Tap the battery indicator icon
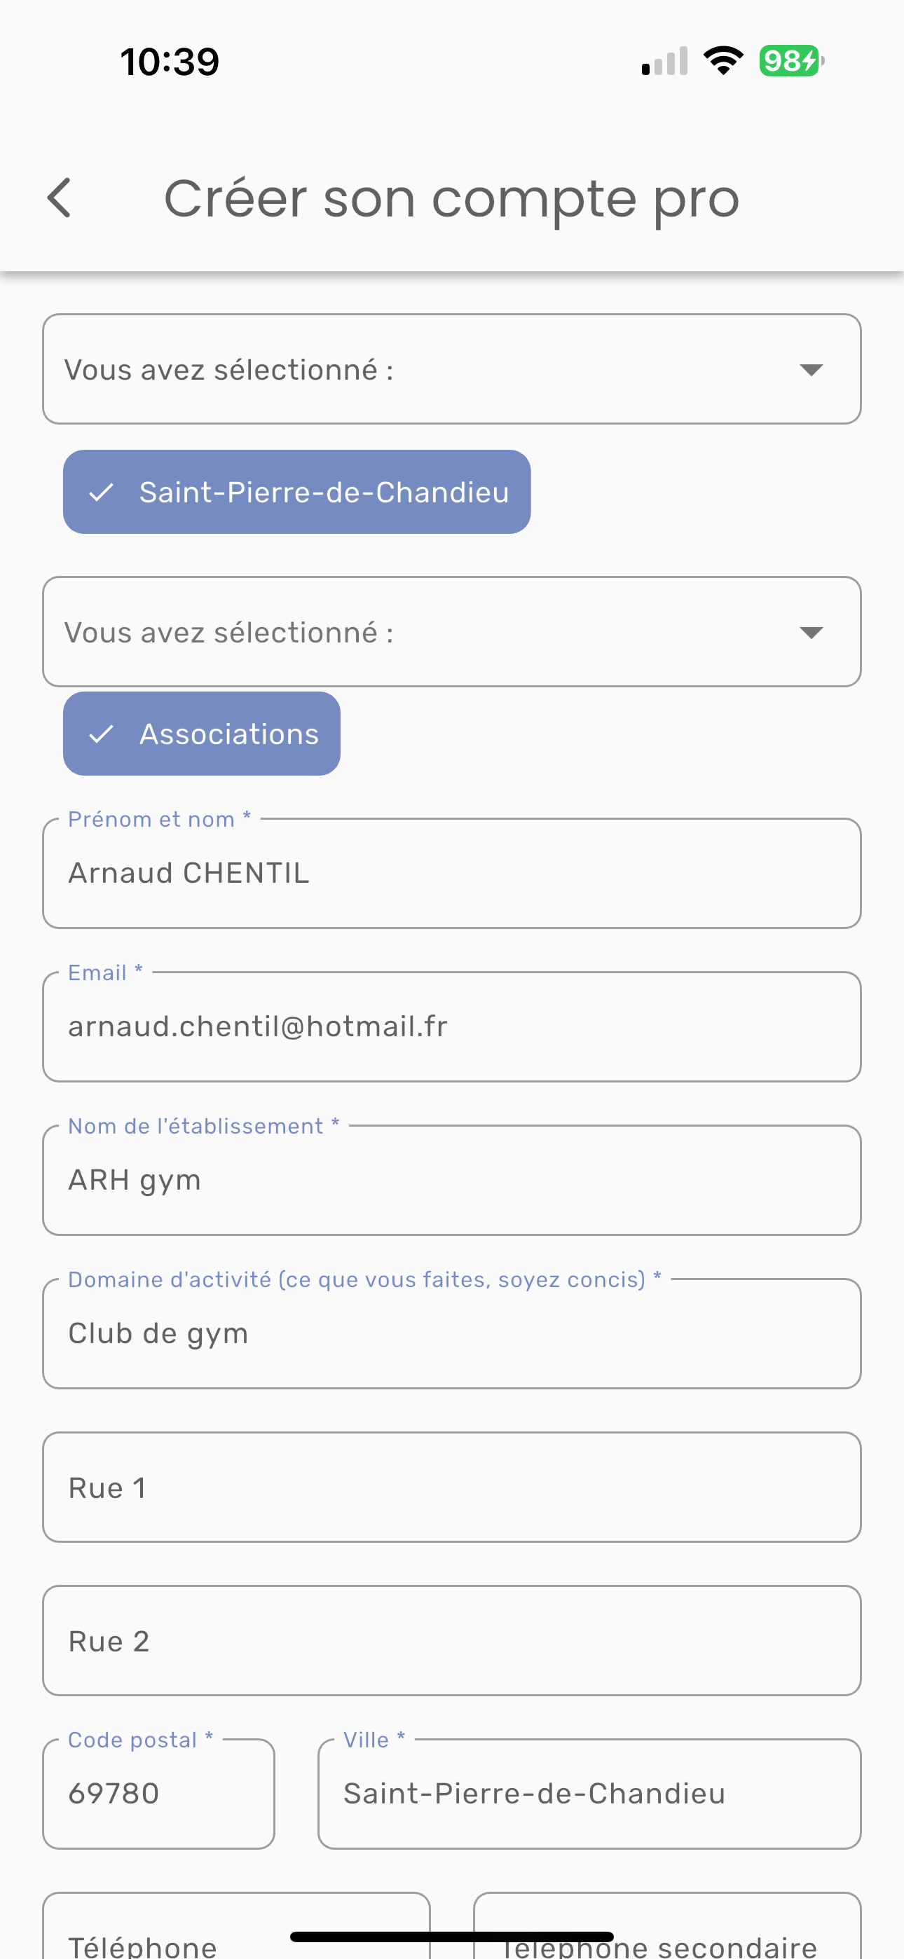This screenshot has height=1959, width=904. pos(791,61)
